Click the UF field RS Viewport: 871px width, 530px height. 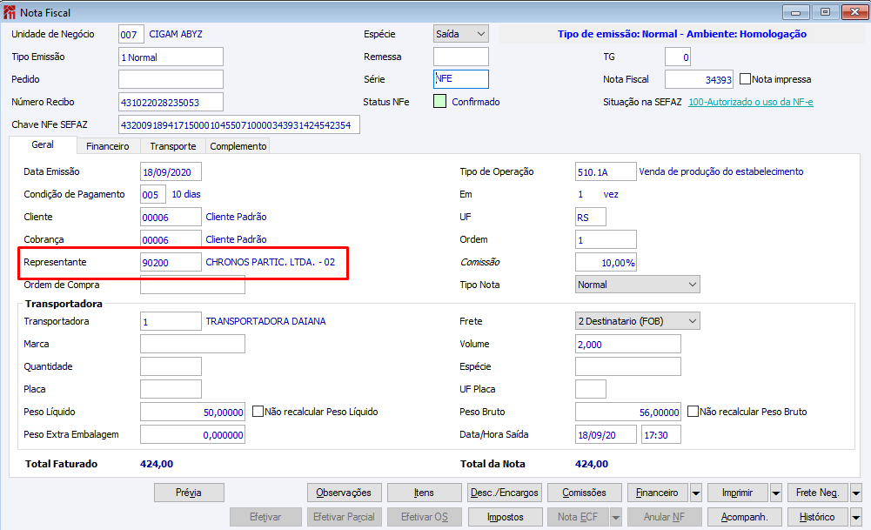[x=591, y=218]
